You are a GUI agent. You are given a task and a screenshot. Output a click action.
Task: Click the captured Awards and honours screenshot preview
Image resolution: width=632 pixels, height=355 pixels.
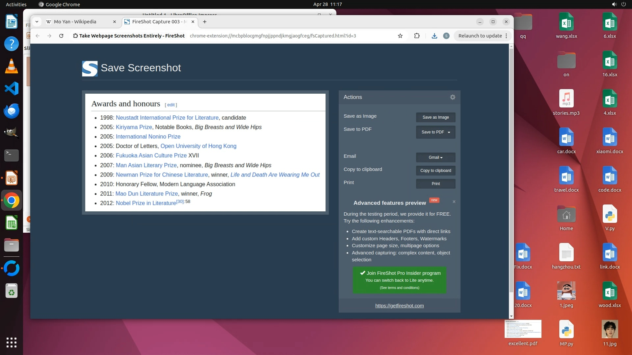pyautogui.click(x=205, y=153)
